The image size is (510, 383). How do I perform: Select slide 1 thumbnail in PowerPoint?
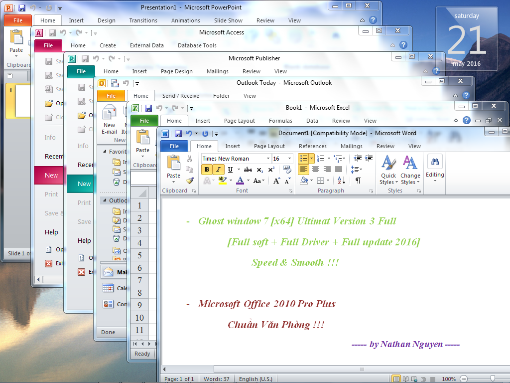tap(22, 101)
